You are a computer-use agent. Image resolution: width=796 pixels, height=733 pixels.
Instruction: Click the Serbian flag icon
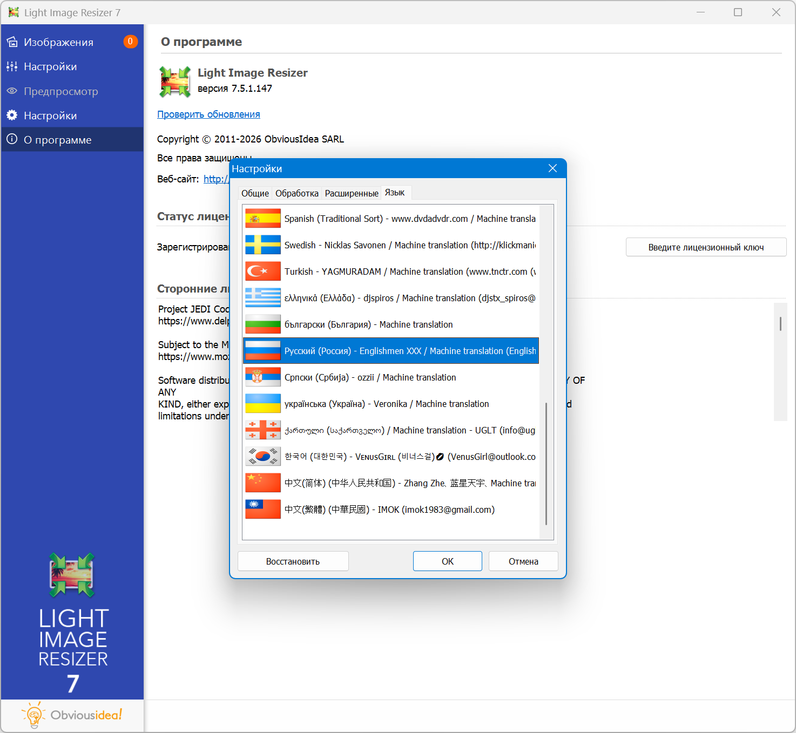[263, 377]
